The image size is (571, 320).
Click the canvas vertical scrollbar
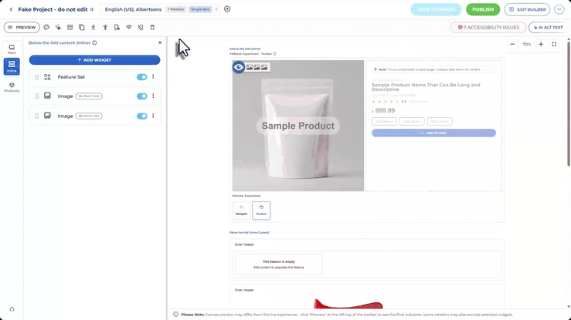[569, 103]
